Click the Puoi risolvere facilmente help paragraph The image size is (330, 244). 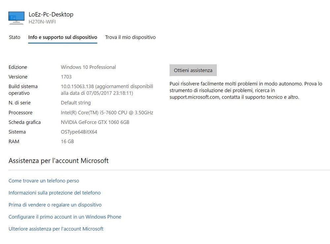pyautogui.click(x=246, y=91)
